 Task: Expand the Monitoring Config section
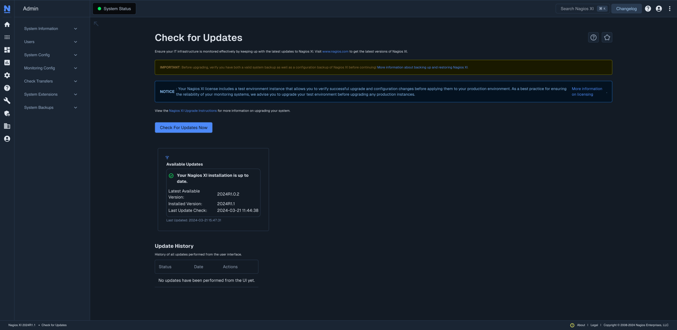(x=50, y=68)
